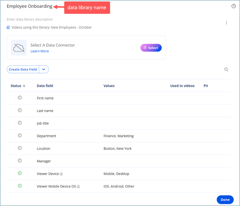Click the disconnected cloud data connector icon

click(19, 48)
